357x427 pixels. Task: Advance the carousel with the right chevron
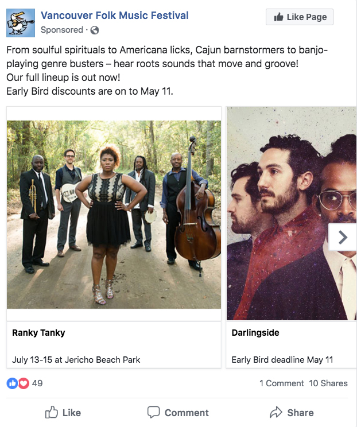343,237
